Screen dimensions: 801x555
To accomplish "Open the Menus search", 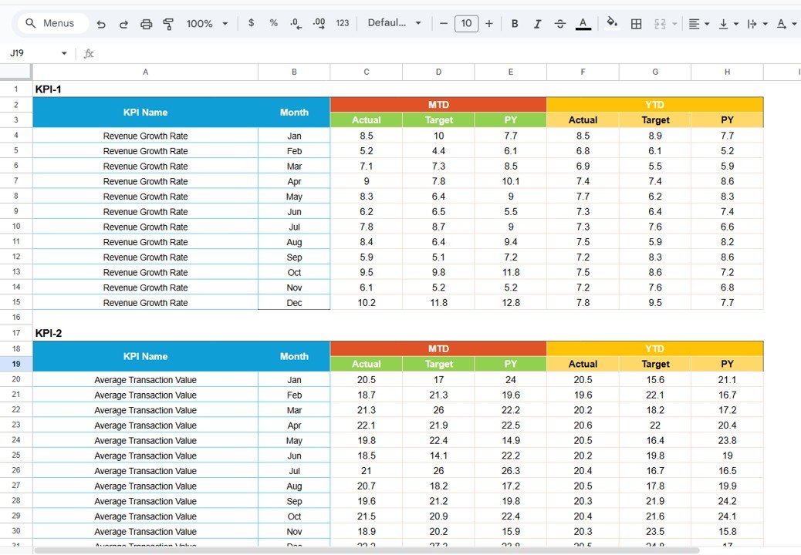I will pos(51,23).
